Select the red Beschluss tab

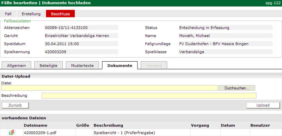point(60,14)
